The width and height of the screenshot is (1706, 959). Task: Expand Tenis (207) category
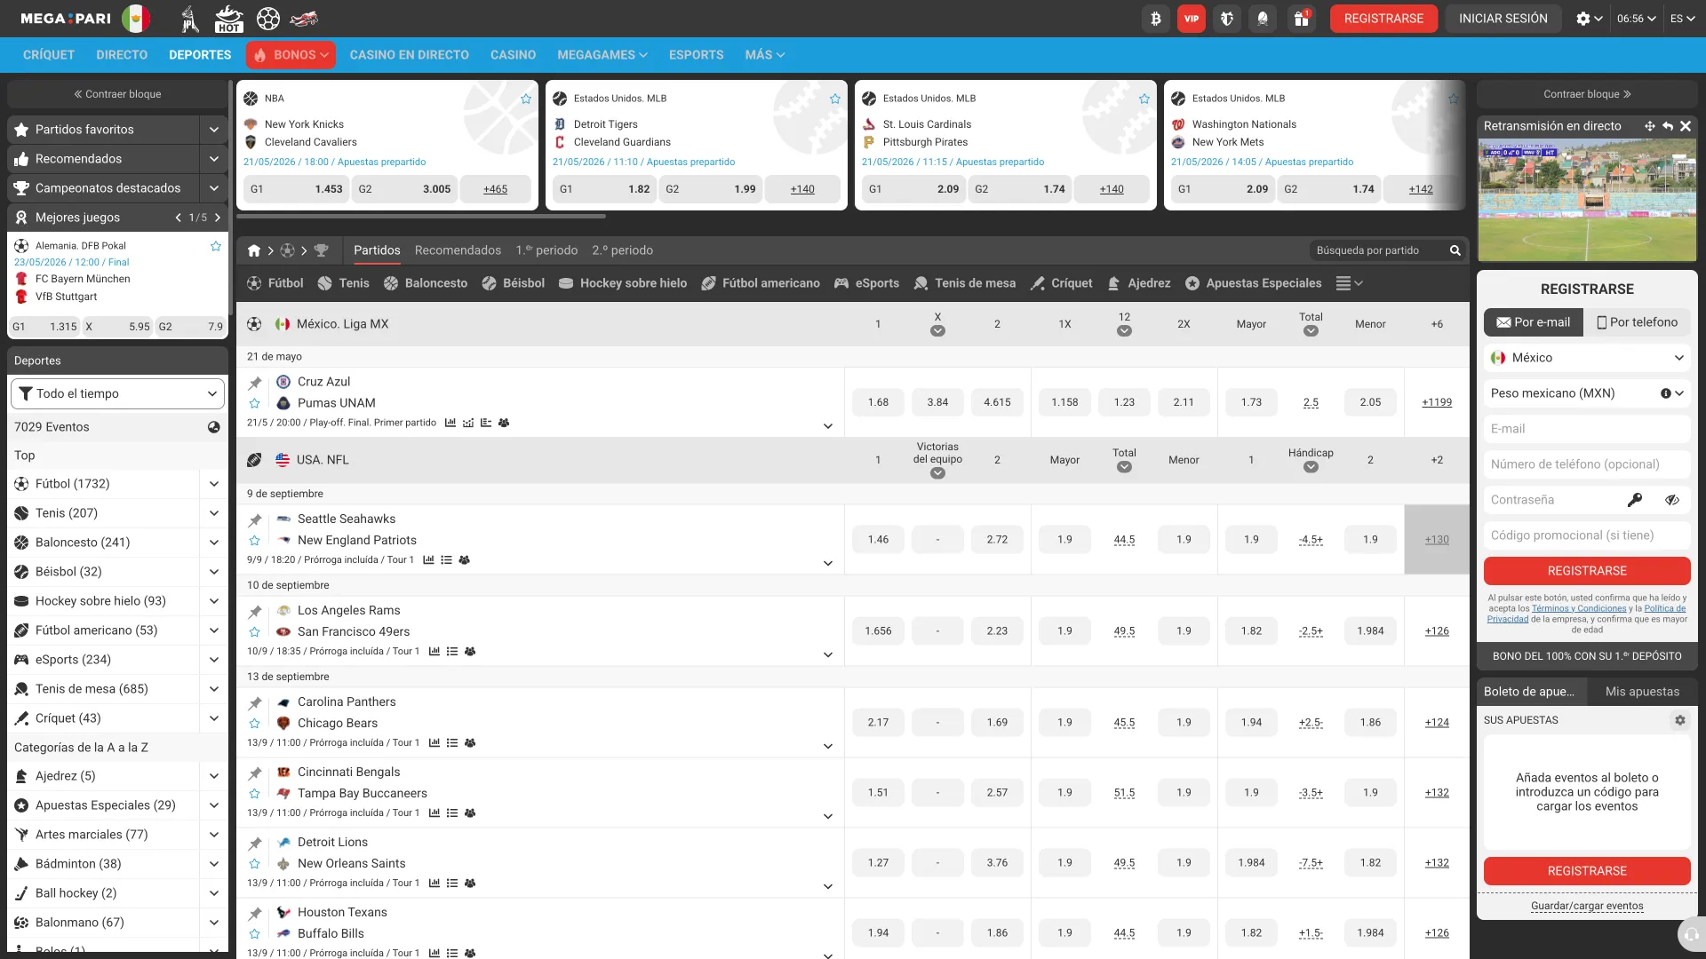click(213, 513)
